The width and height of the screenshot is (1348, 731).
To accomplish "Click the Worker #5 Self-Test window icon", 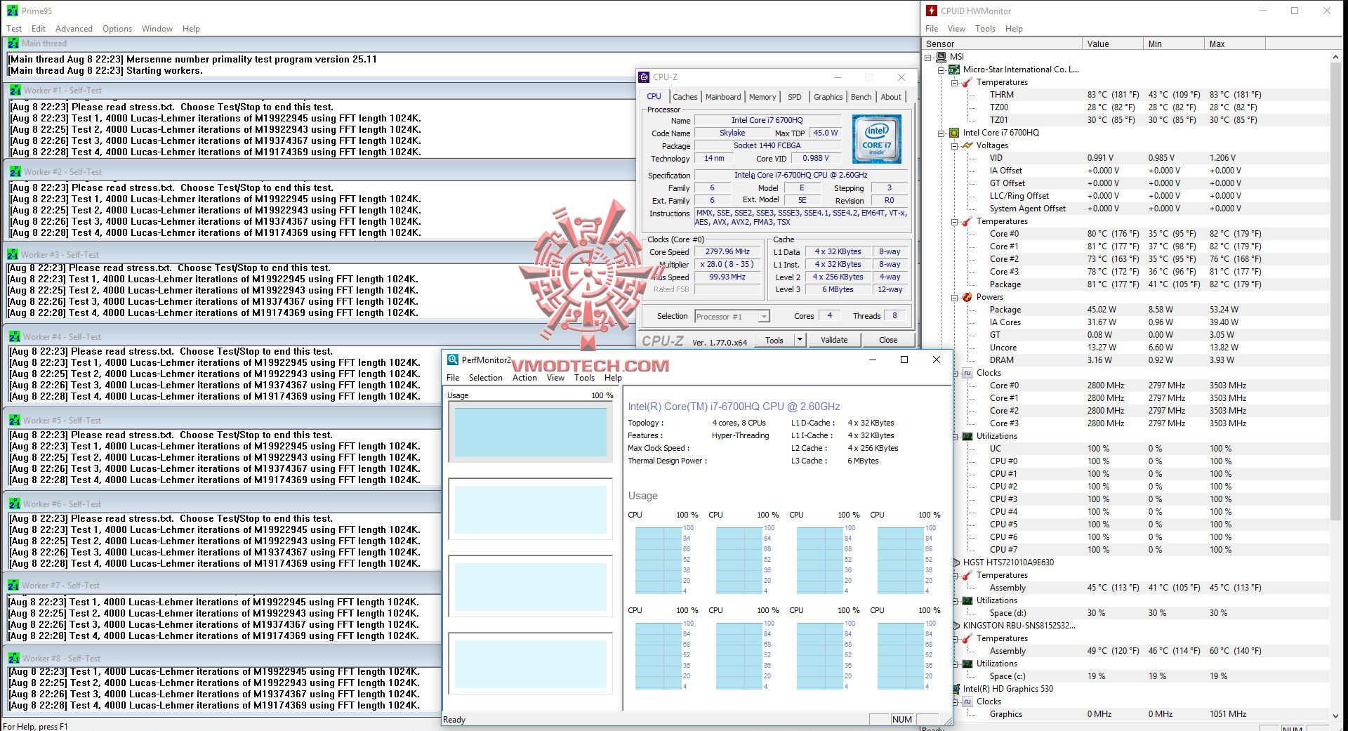I will [15, 420].
